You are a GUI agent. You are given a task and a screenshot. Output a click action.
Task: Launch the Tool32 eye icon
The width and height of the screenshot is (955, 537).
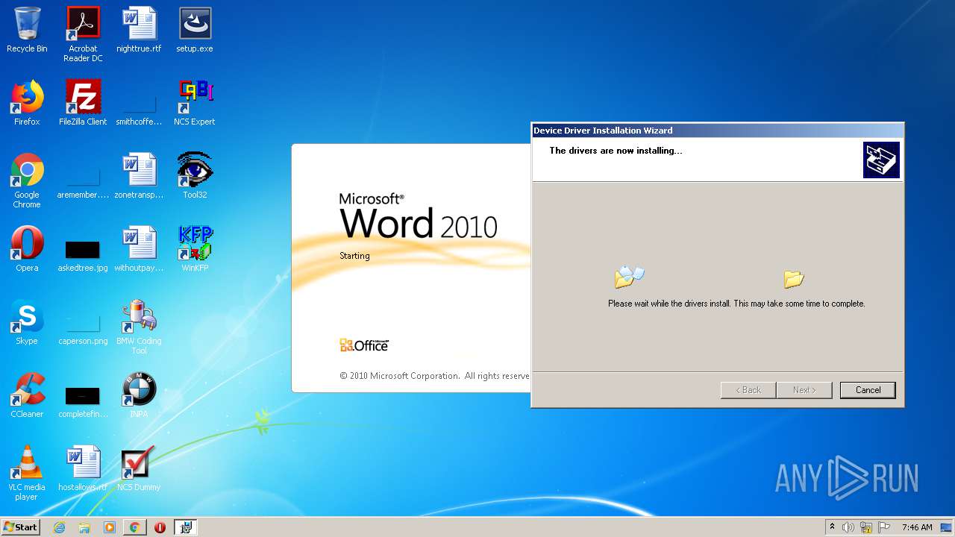[195, 176]
